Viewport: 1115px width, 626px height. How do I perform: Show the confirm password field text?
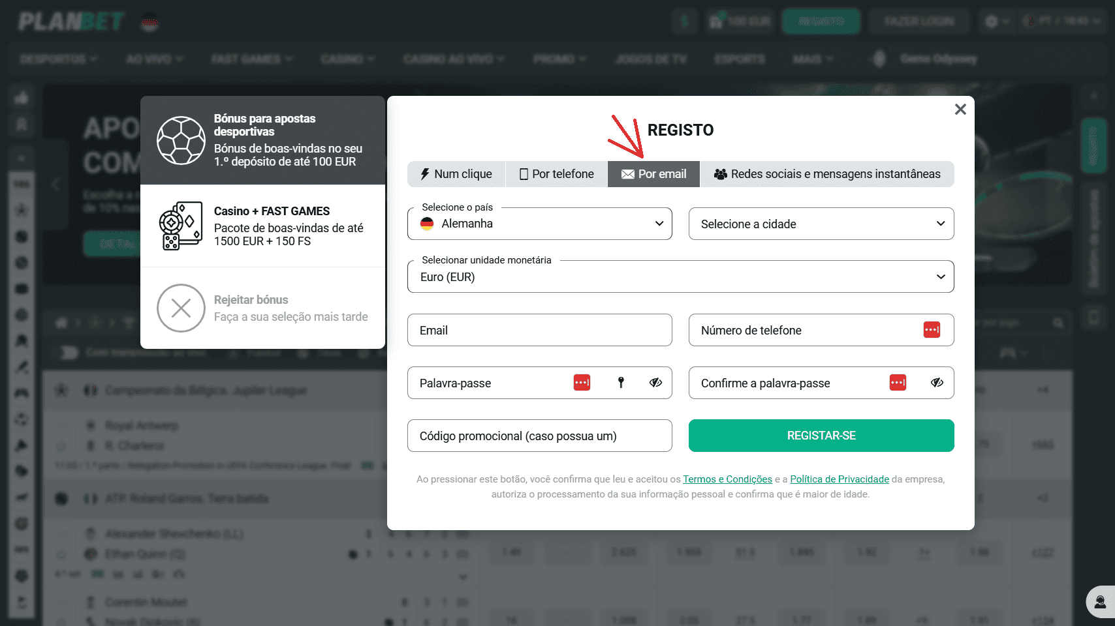pos(937,383)
